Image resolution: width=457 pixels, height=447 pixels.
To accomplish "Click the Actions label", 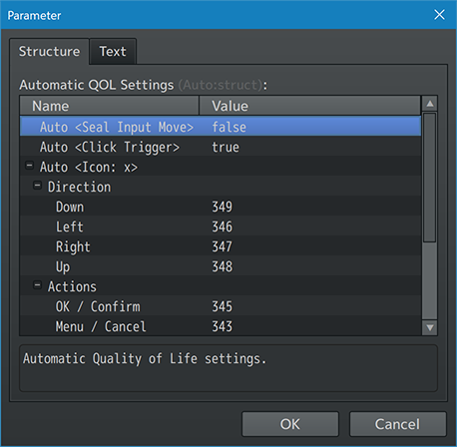I will pyautogui.click(x=72, y=286).
